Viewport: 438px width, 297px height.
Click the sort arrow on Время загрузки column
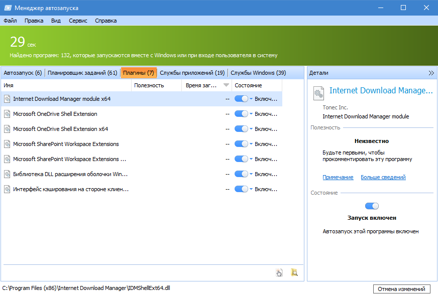point(226,85)
